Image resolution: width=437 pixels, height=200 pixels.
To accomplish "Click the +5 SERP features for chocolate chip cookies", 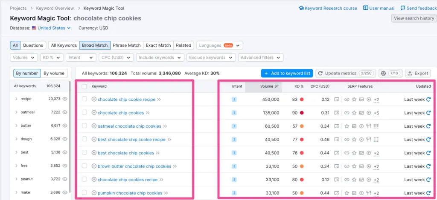I will tap(376, 113).
